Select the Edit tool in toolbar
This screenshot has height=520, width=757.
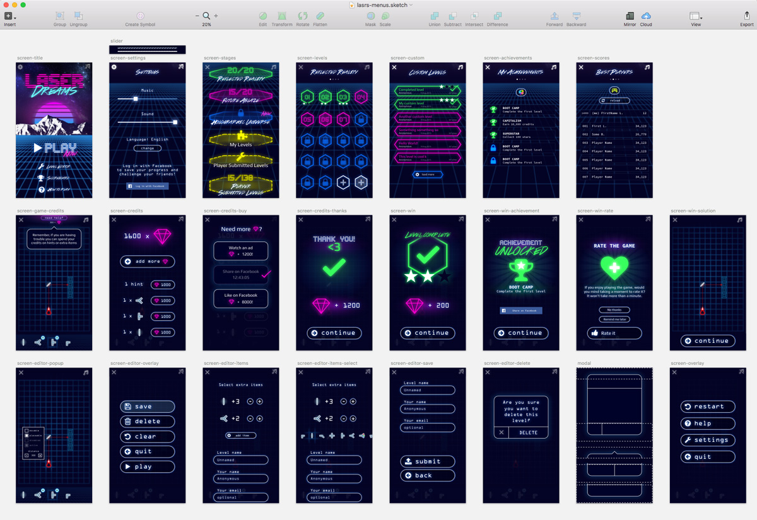click(x=262, y=16)
